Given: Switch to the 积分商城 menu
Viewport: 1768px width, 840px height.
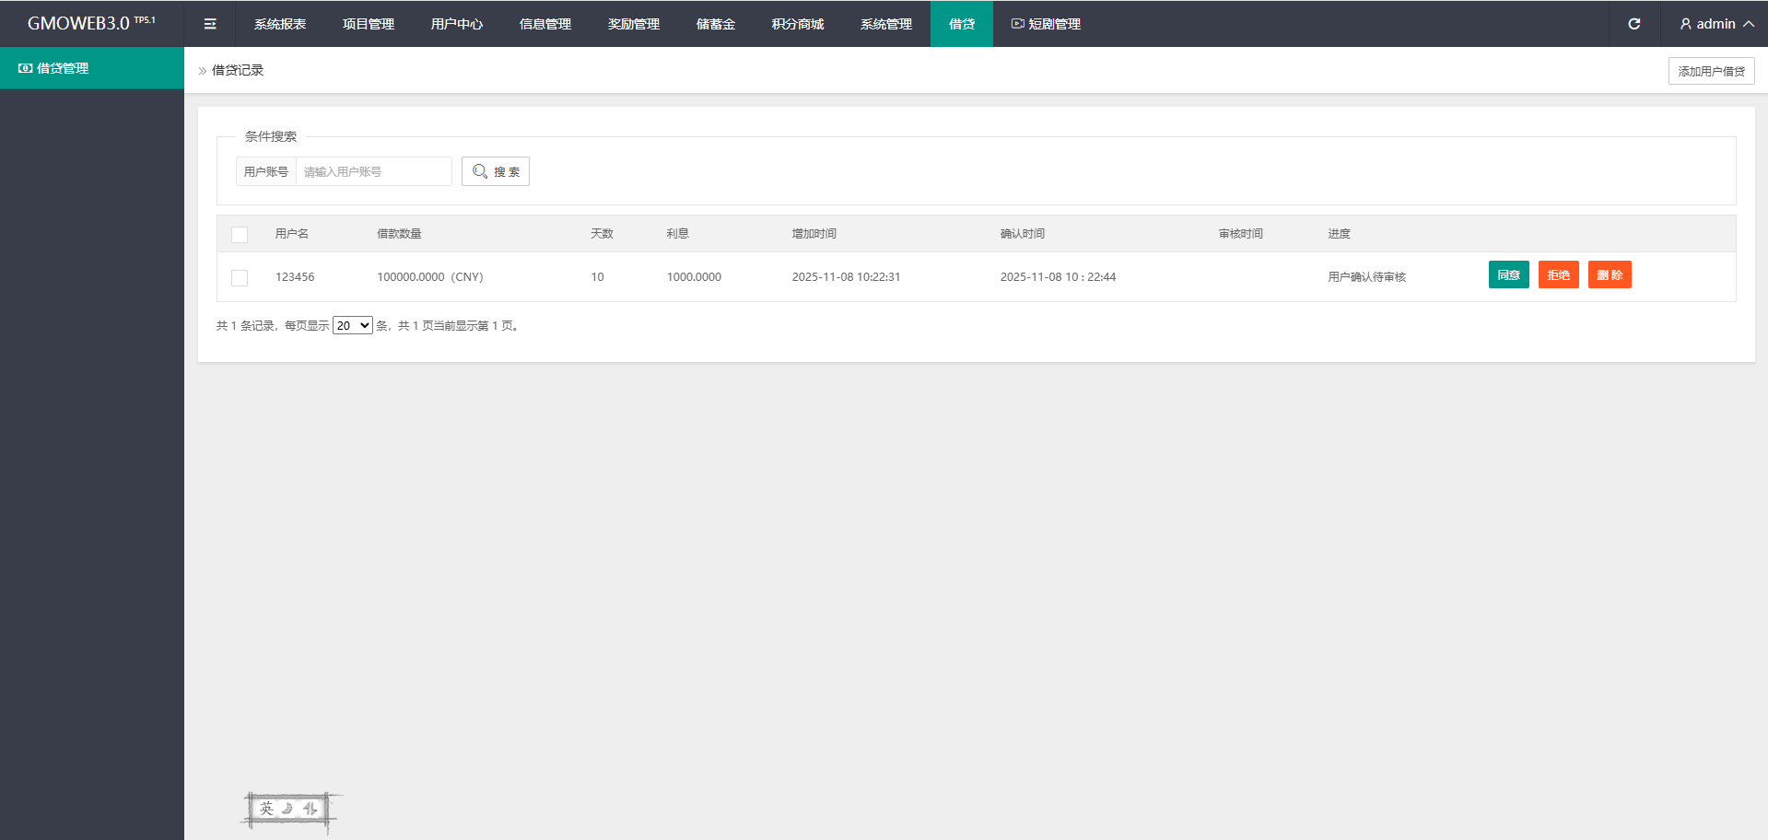Looking at the screenshot, I should 797,24.
